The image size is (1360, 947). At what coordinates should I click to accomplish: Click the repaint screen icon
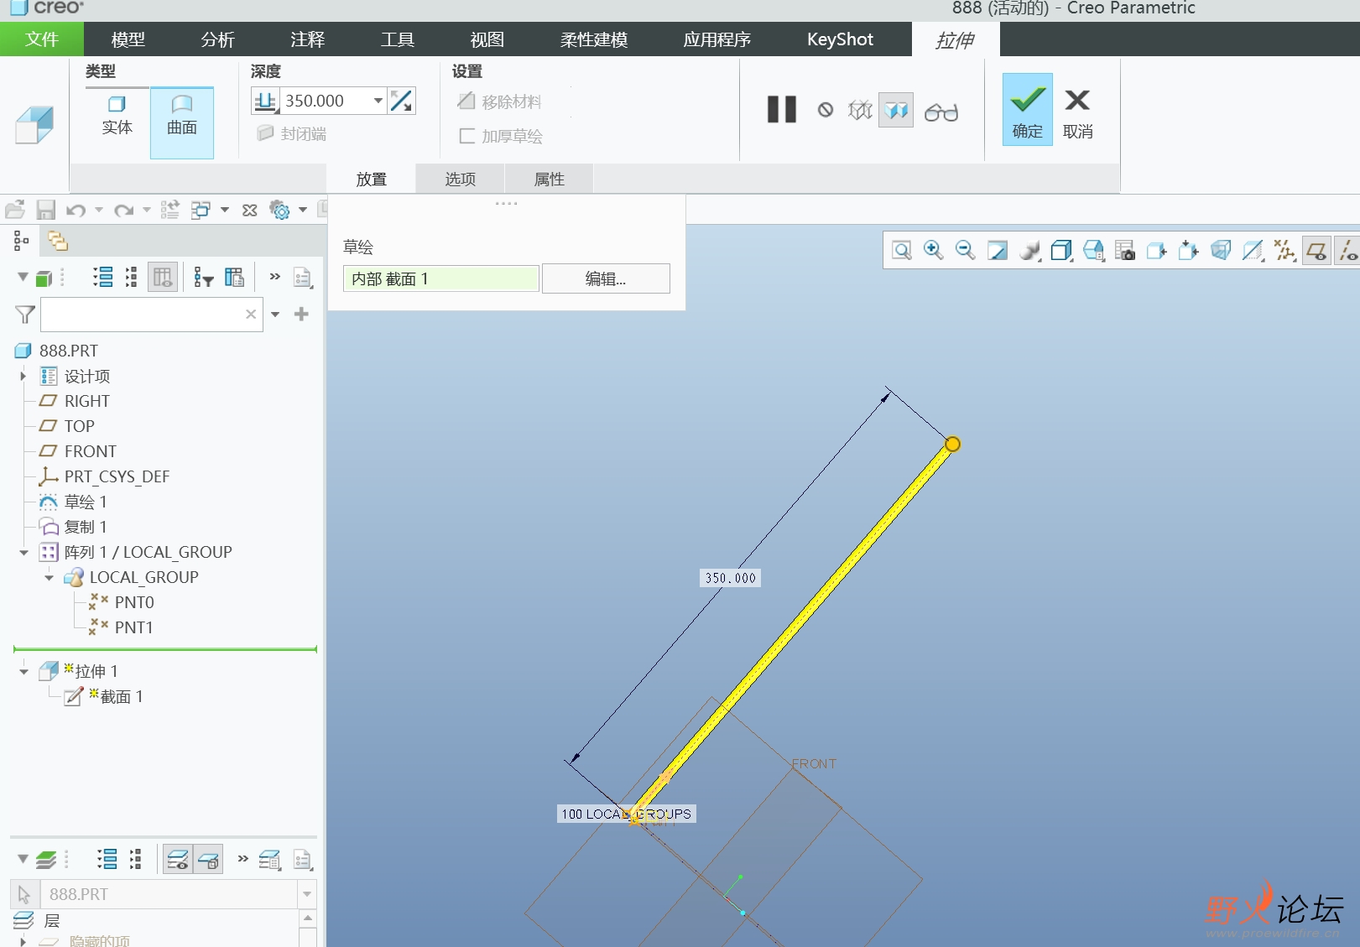point(998,250)
